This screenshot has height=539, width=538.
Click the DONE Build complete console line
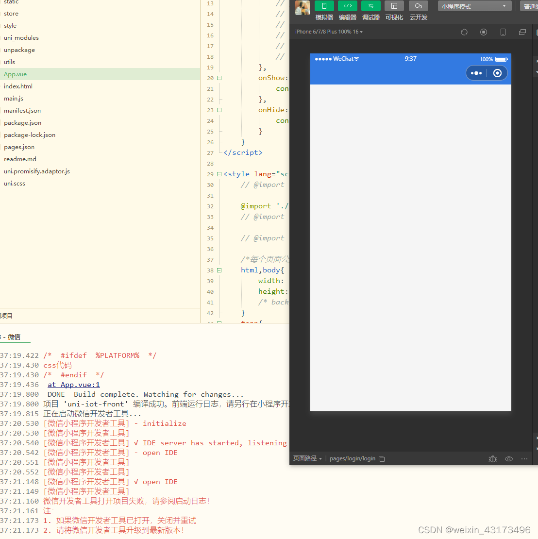pos(145,394)
